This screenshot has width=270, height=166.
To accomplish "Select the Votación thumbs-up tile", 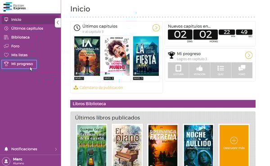I will [x=199, y=70].
